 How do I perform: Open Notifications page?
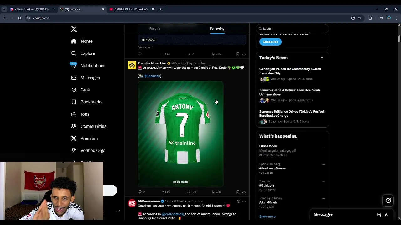click(88, 66)
